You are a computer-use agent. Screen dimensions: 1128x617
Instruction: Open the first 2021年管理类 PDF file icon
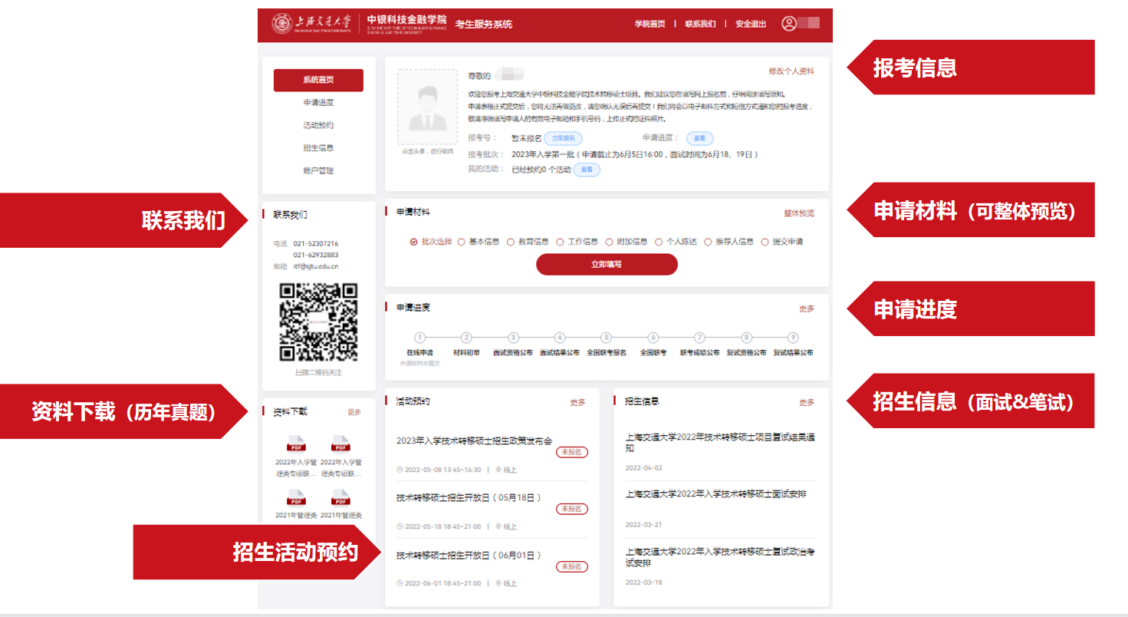(296, 497)
